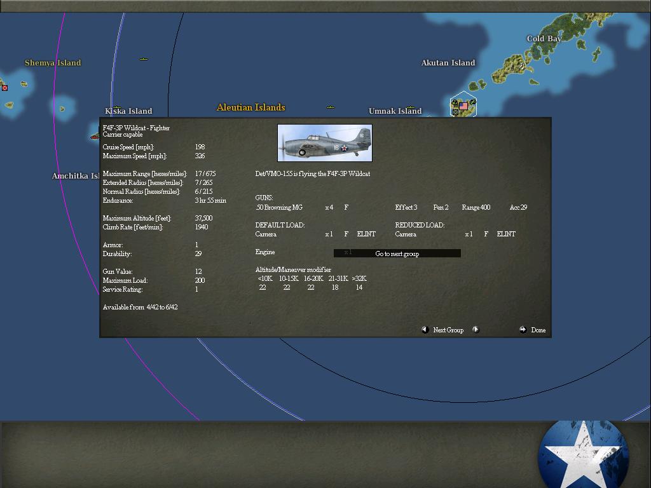Click the Akutan Island map label

click(448, 63)
